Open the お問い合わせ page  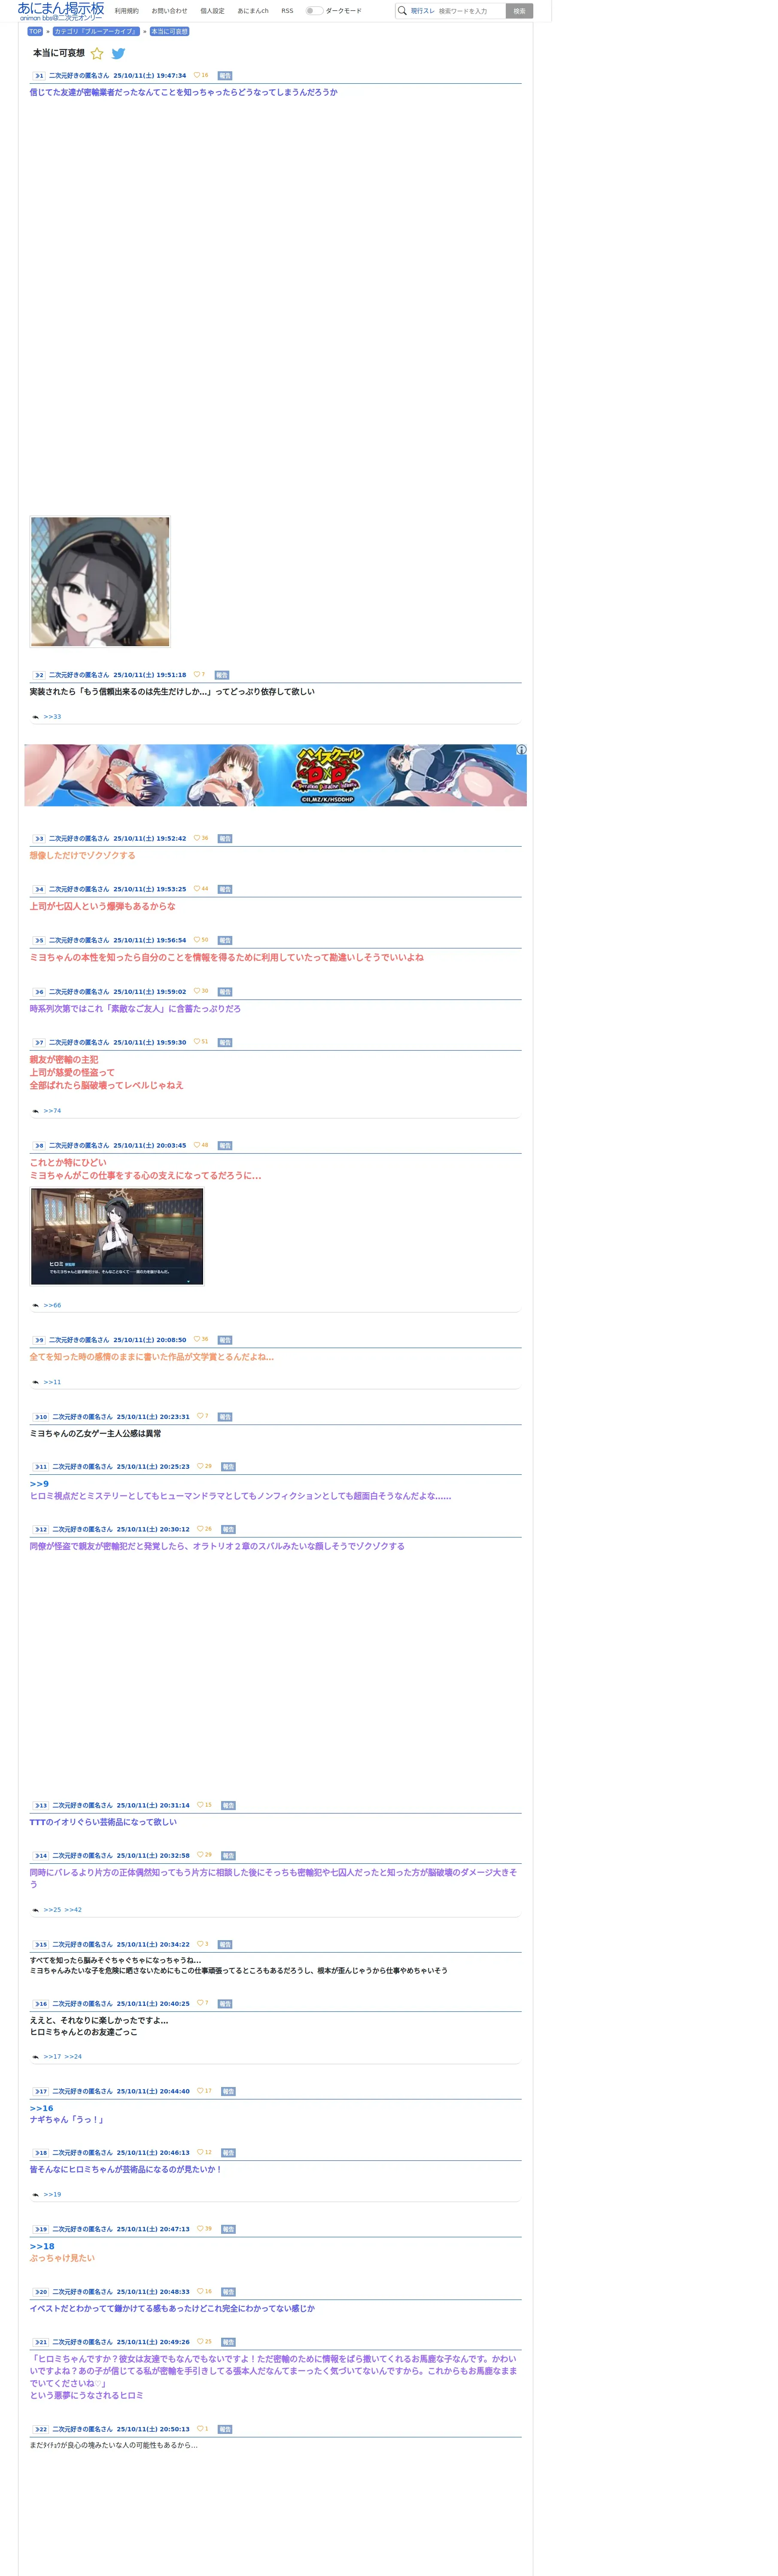pos(169,11)
